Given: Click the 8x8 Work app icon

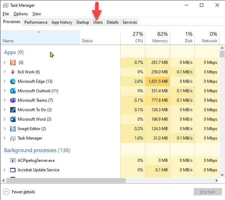Looking at the screenshot, I should click(x=13, y=72).
